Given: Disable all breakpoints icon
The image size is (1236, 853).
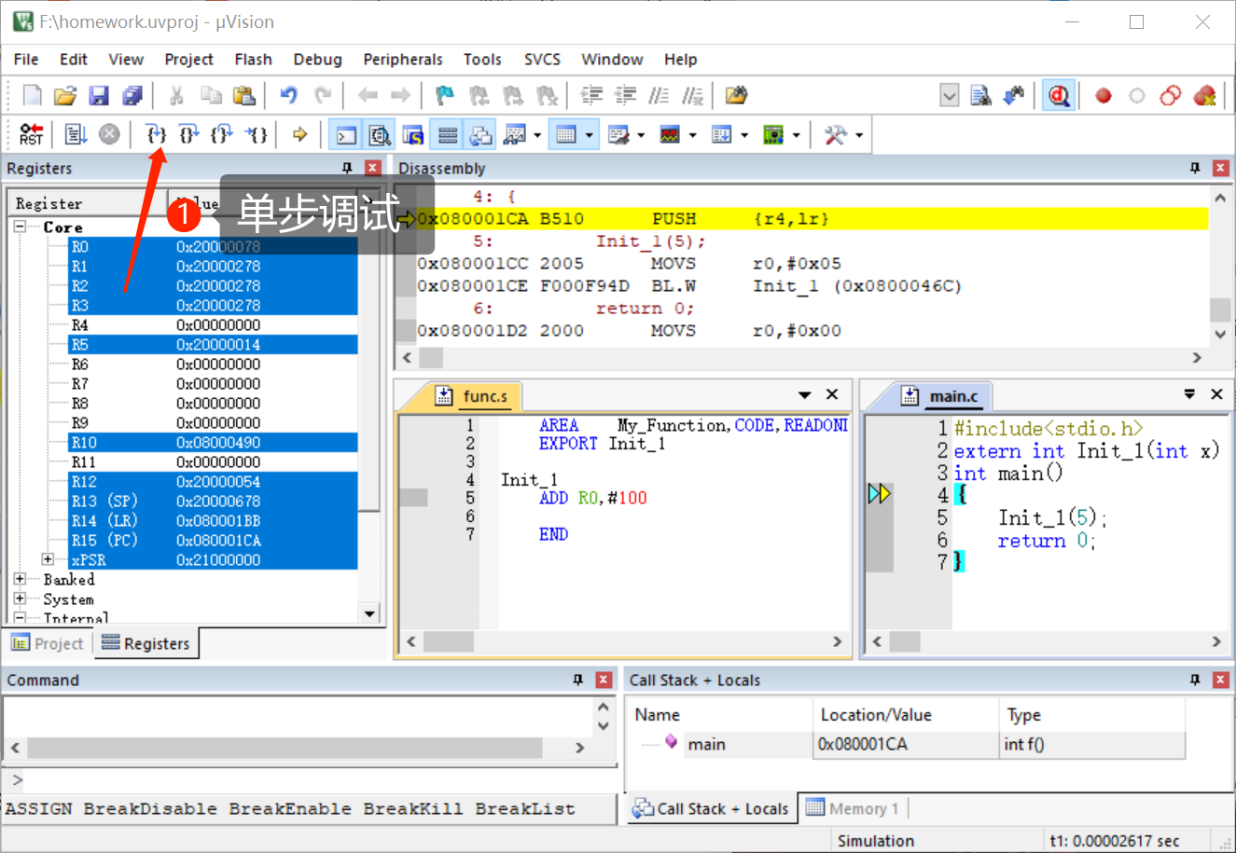Looking at the screenshot, I should tap(1171, 95).
